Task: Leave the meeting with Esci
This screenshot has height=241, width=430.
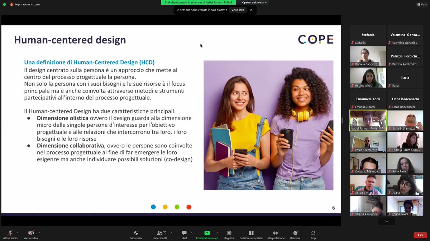Action: pos(420,235)
